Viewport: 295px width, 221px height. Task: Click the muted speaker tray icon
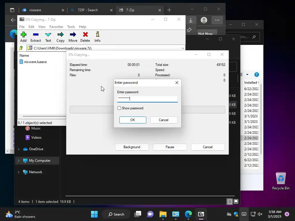click(x=260, y=214)
